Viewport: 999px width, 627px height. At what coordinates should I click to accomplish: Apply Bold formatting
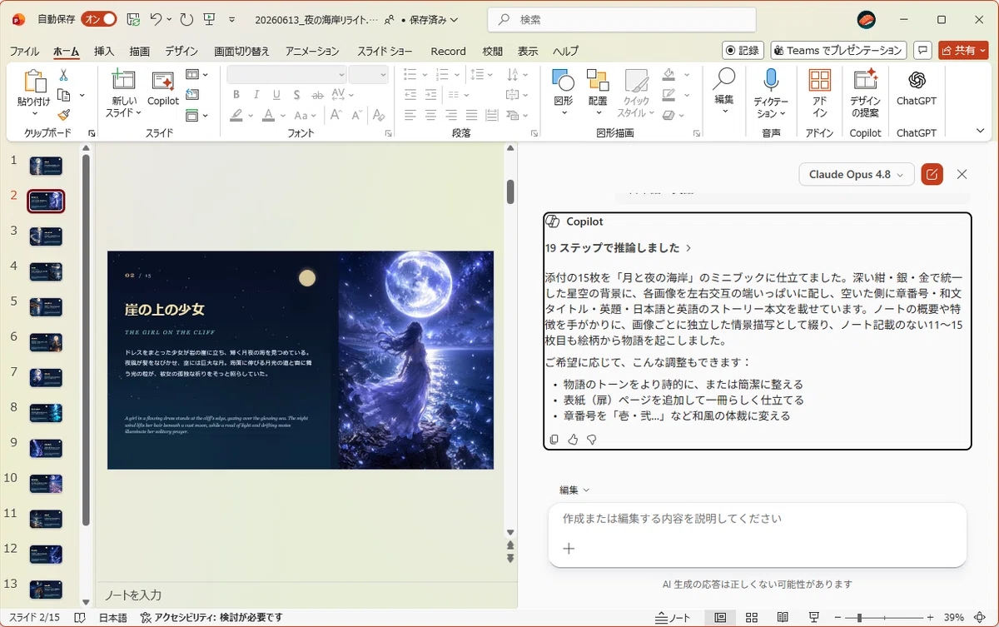(x=237, y=95)
